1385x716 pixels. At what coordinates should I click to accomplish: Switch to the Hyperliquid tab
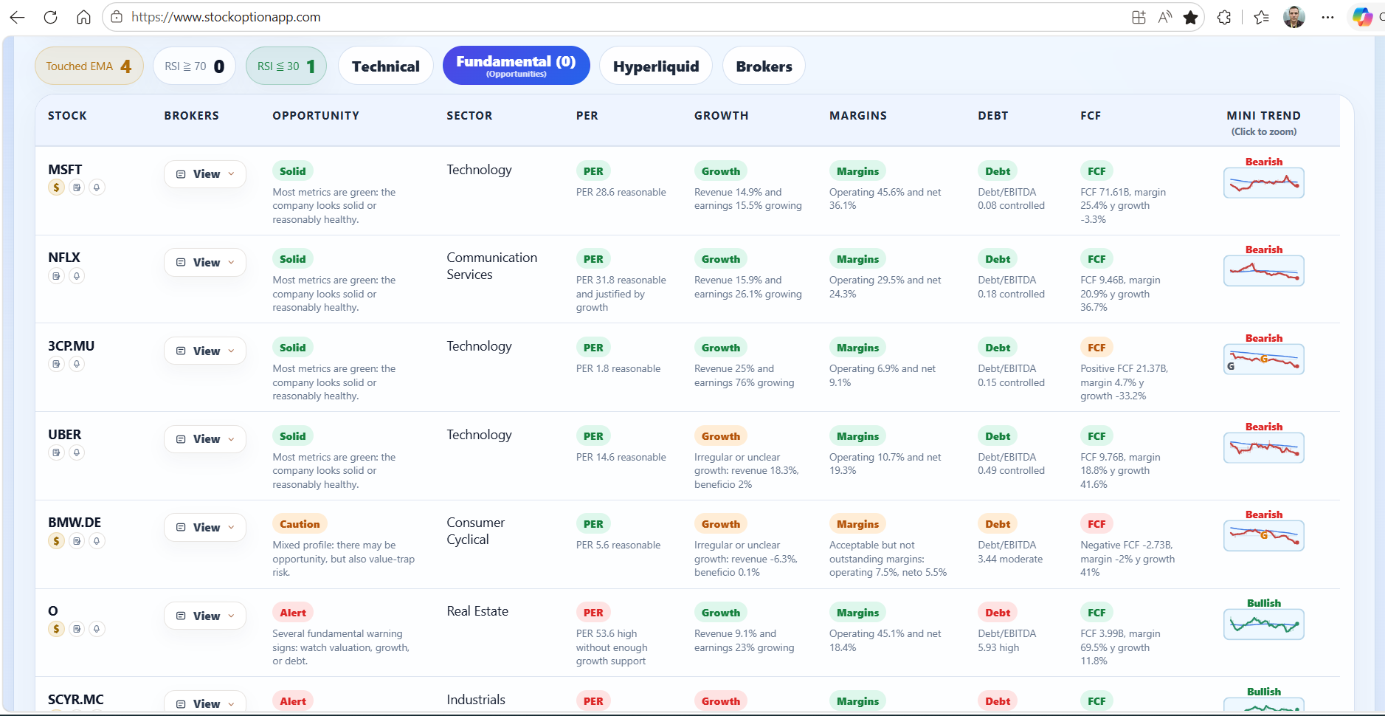click(655, 66)
